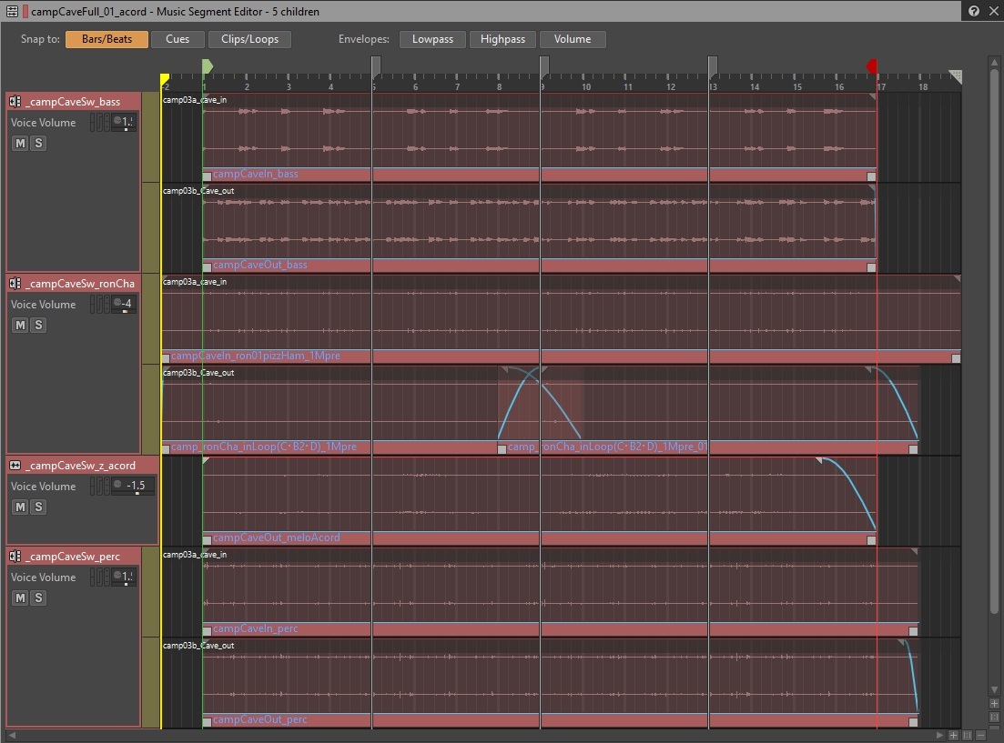Solo the _campCaveSw_ronCha track
The width and height of the screenshot is (1004, 743).
click(x=38, y=325)
